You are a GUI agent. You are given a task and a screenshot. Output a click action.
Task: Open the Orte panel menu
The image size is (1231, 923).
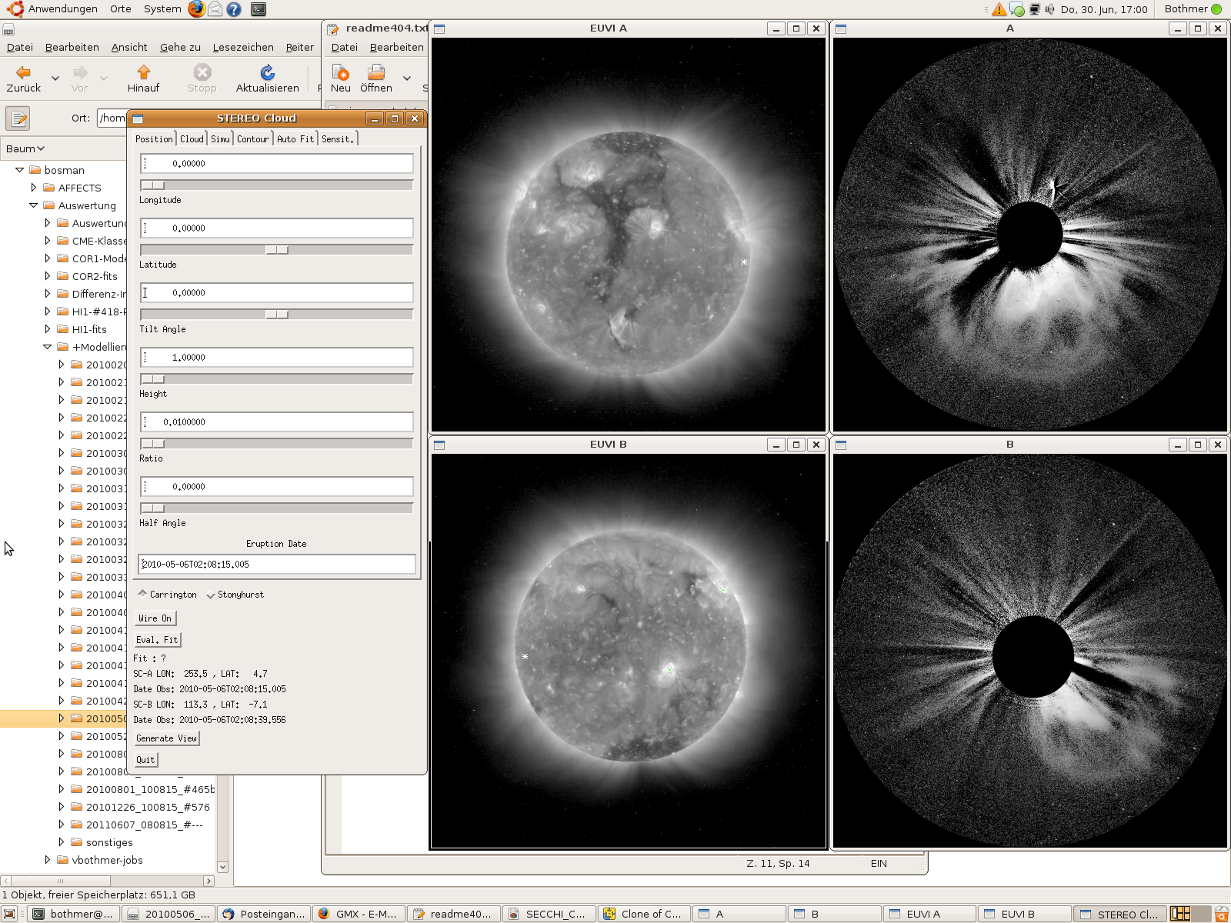point(120,9)
